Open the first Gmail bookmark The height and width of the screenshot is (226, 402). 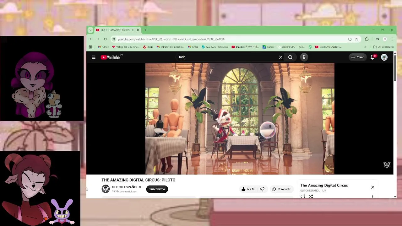[x=103, y=47]
